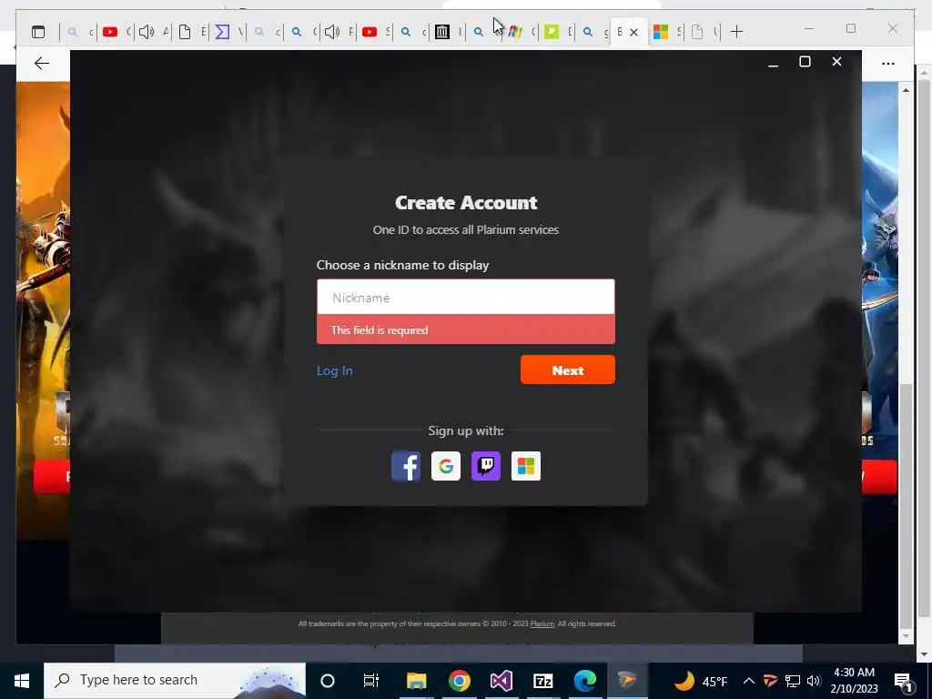Open the 45°F weather widget

pos(702,681)
